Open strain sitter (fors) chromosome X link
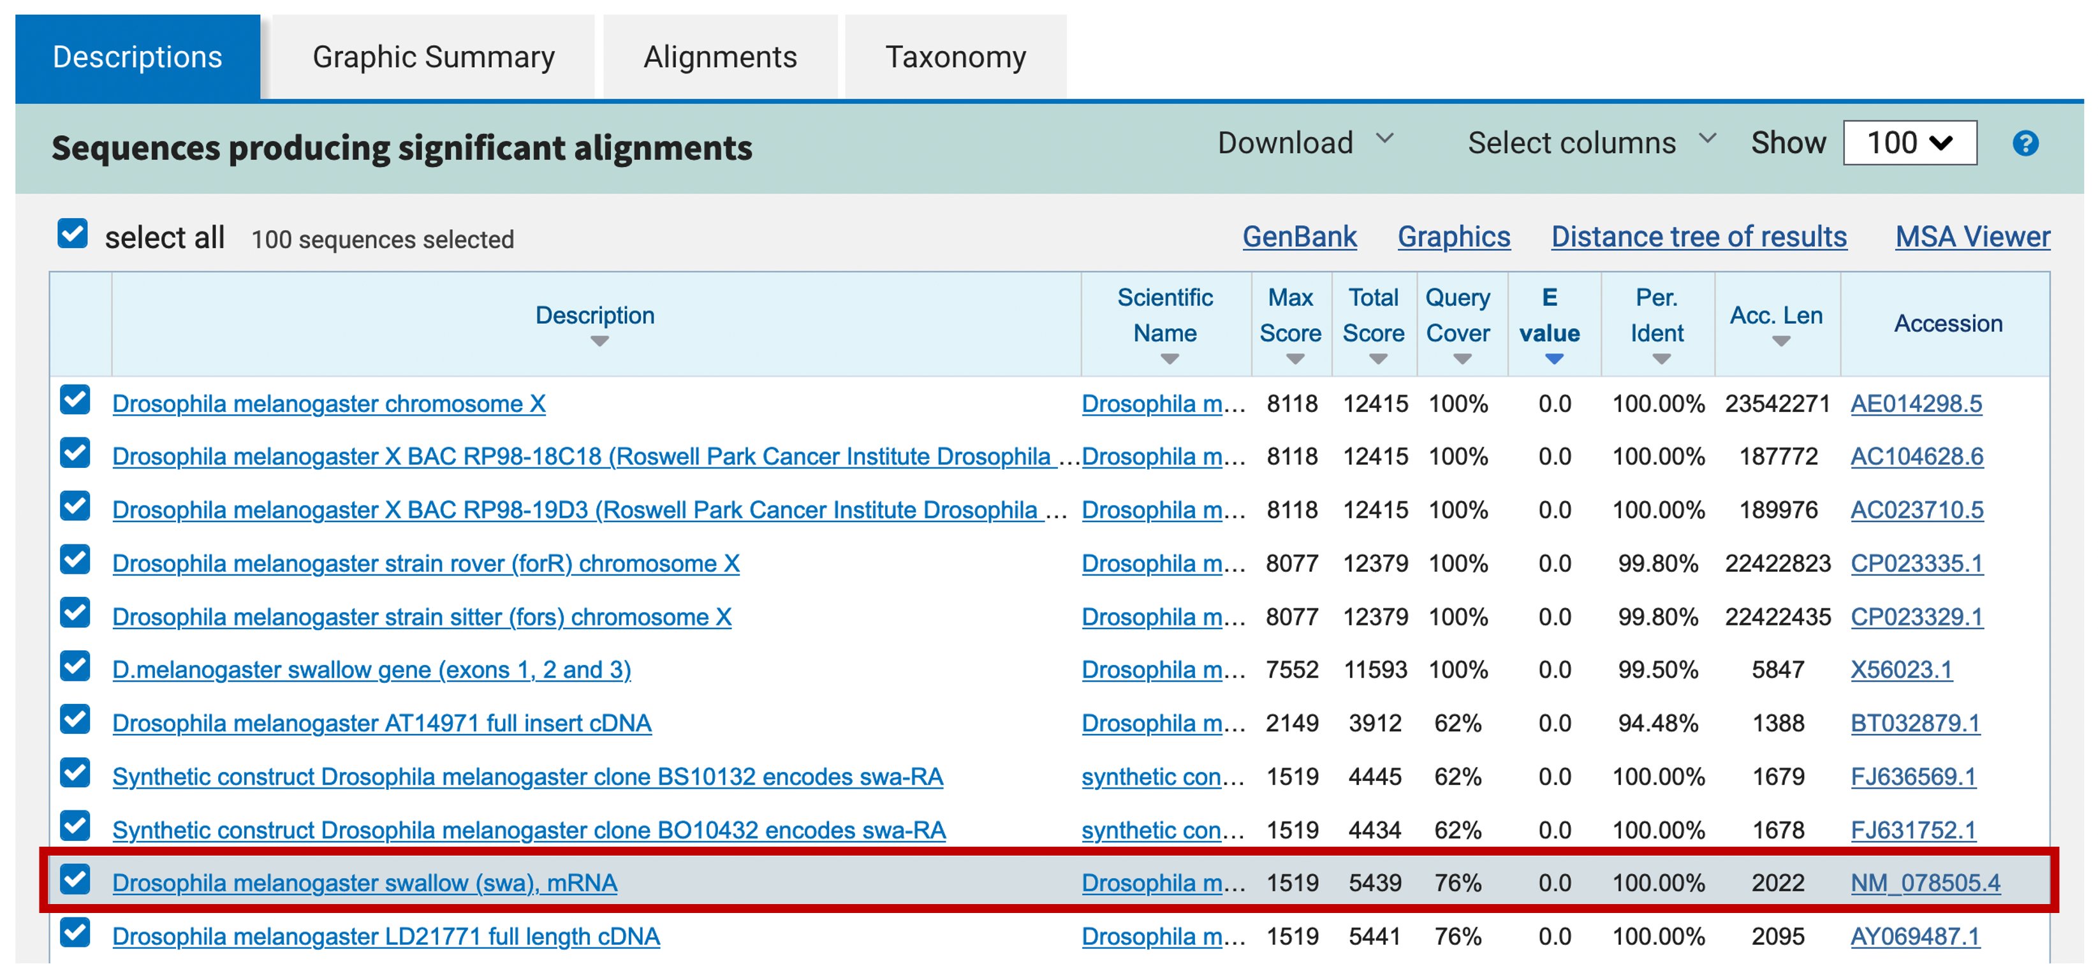This screenshot has width=2098, height=964. 422,617
